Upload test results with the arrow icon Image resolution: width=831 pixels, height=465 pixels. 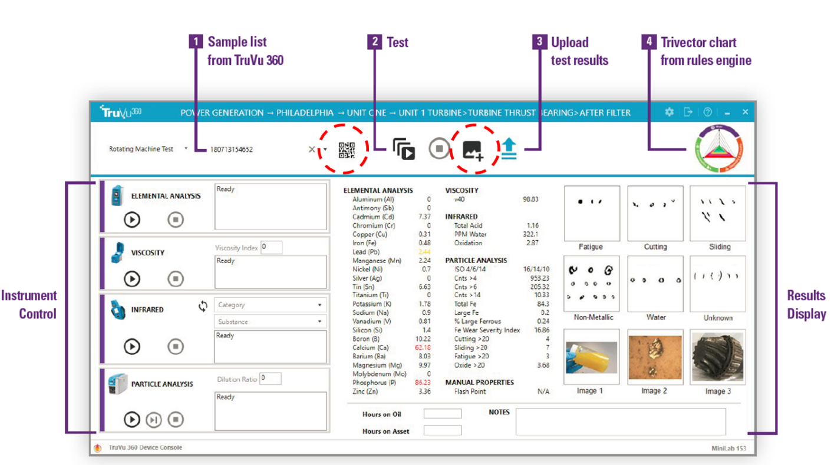click(509, 149)
